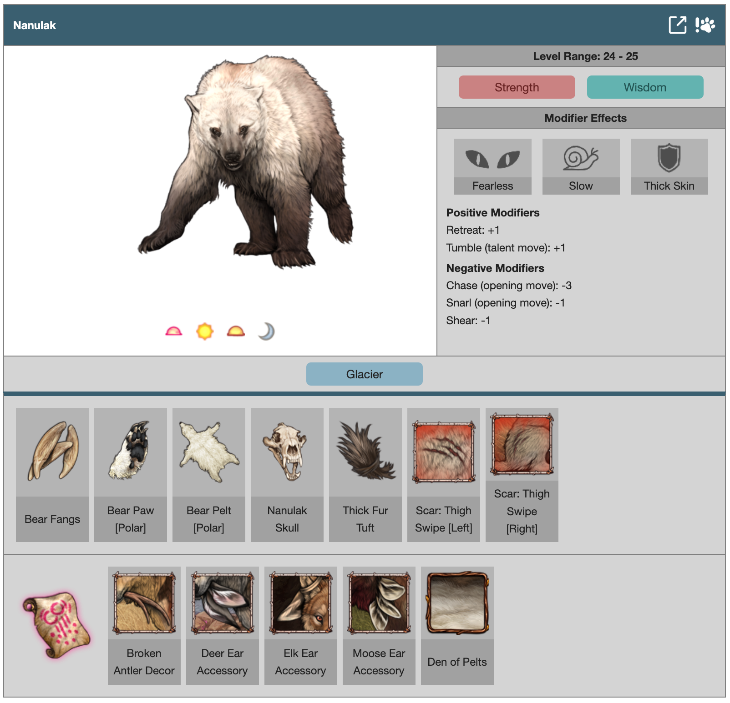This screenshot has width=730, height=703.
Task: Open the Scar: Thigh Swipe [Left] item
Action: [x=444, y=474]
